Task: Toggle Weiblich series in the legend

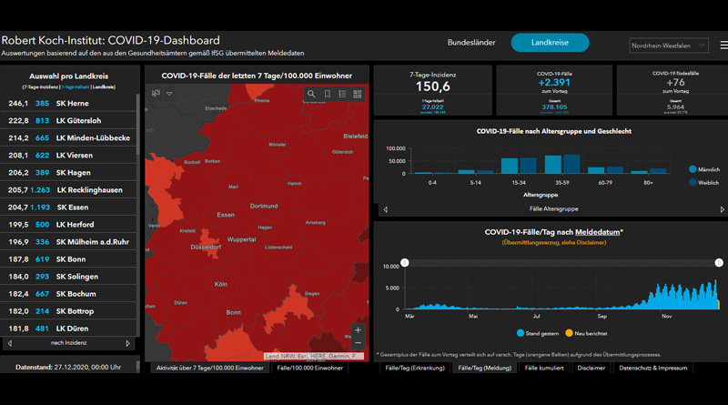Action: (x=703, y=183)
